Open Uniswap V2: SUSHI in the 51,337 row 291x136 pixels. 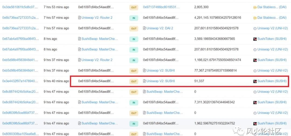point(161,81)
